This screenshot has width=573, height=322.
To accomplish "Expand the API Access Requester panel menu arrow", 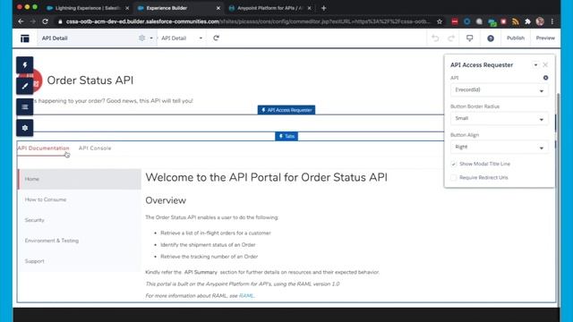I will [x=535, y=65].
